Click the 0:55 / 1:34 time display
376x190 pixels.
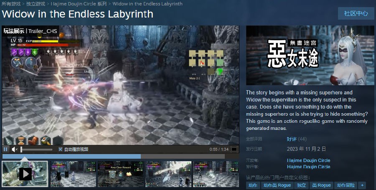(219, 149)
